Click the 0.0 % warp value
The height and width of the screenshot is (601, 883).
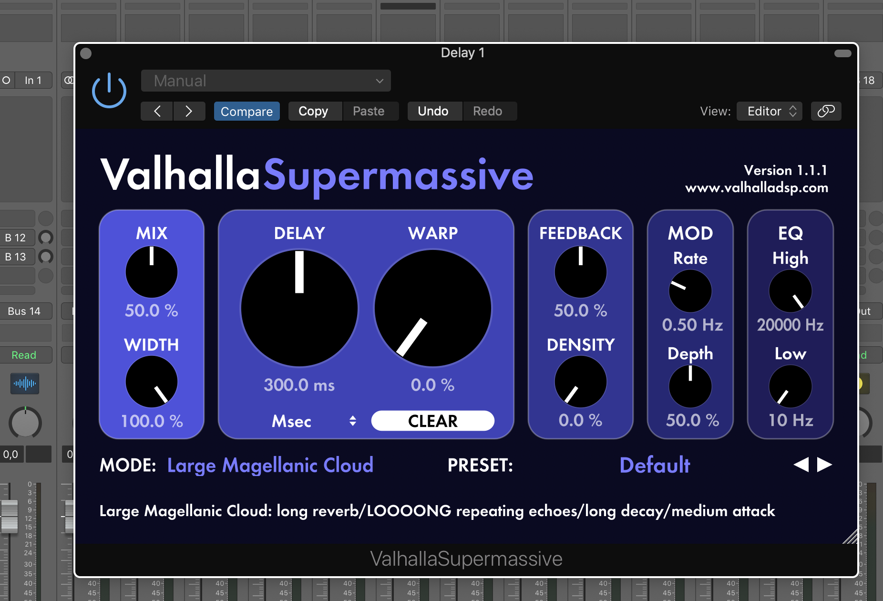click(433, 385)
